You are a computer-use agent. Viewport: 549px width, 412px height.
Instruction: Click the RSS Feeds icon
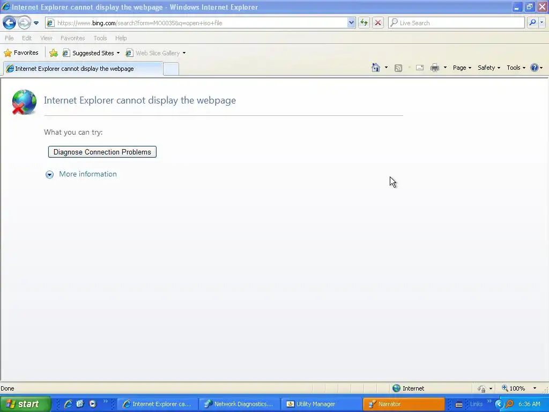[x=398, y=68]
